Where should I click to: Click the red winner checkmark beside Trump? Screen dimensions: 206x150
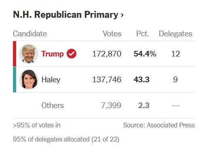click(71, 54)
